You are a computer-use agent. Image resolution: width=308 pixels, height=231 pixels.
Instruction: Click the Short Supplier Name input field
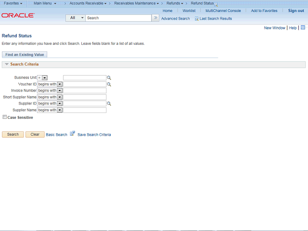[85, 97]
